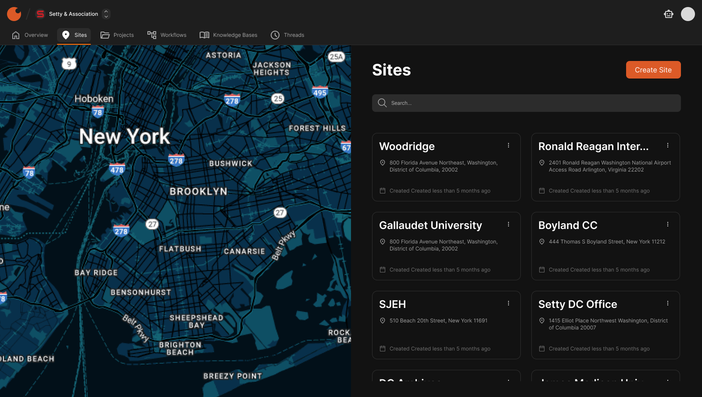
Task: Open the Gallaudet University site title
Action: pyautogui.click(x=430, y=225)
